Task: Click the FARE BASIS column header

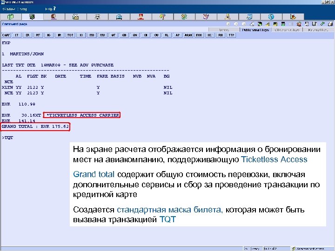Action: tap(110, 76)
